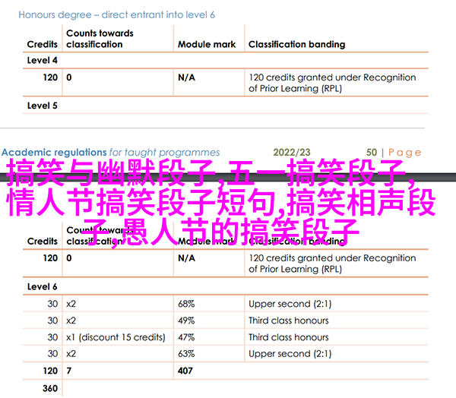456x398 pixels.
Task: Select the '49%' module mark cell
Action: pos(187,321)
